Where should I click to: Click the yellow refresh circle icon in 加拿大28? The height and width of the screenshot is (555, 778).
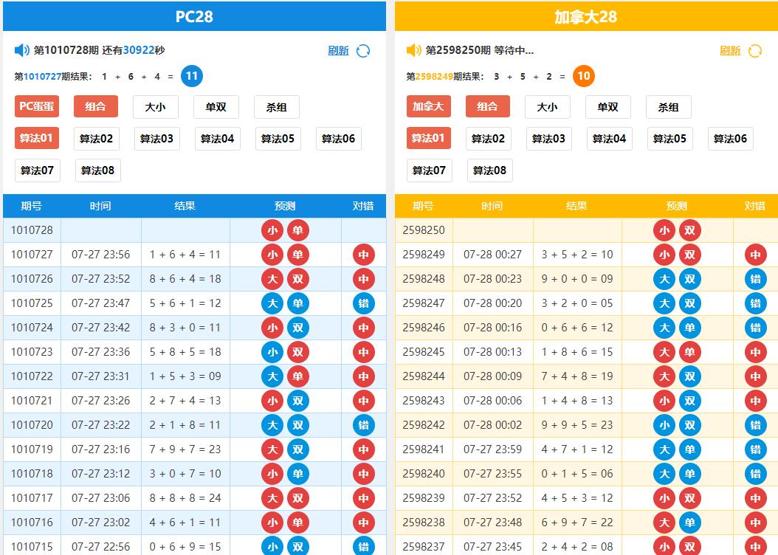click(755, 51)
